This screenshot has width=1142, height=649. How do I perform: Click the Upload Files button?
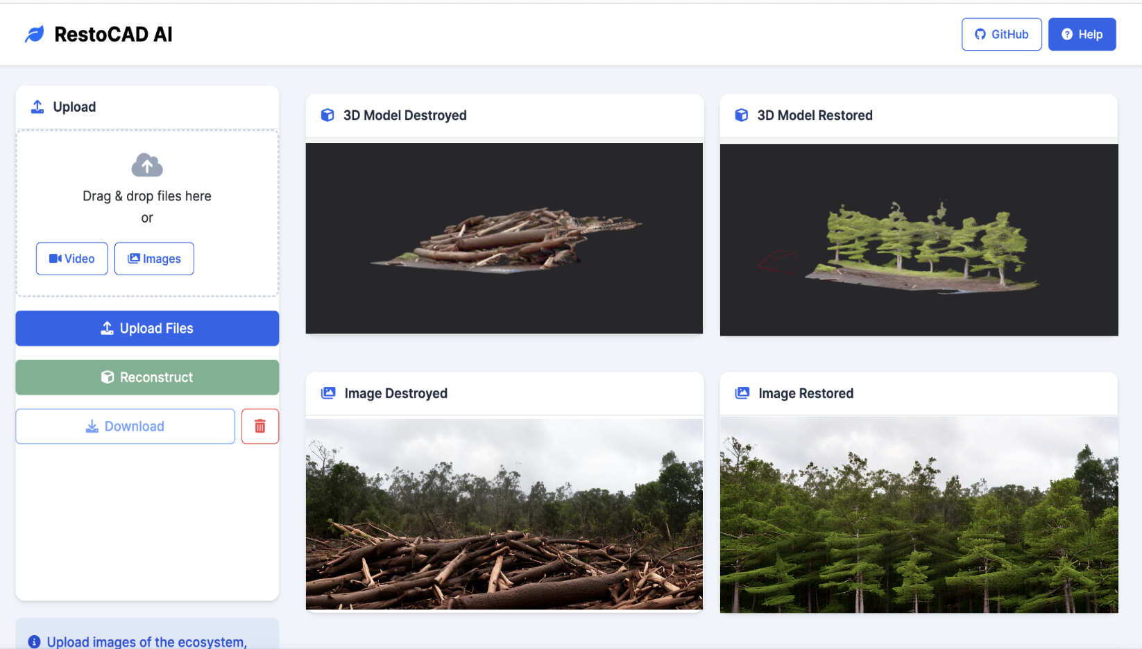coord(147,328)
